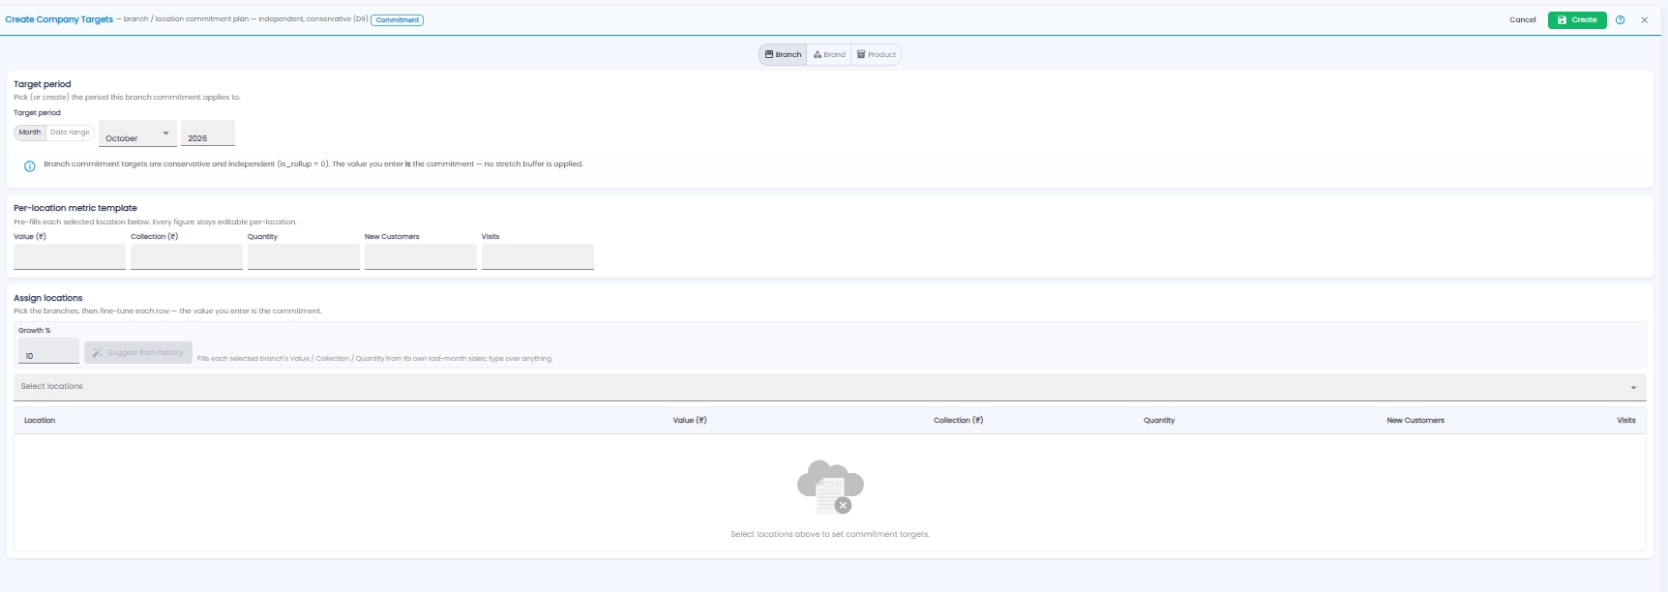Click the Create button
This screenshot has width=1668, height=592.
click(x=1577, y=19)
